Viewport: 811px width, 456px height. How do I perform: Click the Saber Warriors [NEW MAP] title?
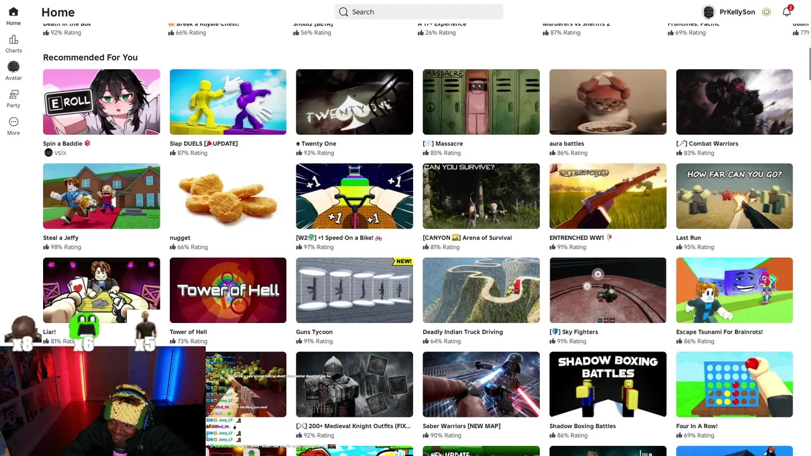[461, 426]
